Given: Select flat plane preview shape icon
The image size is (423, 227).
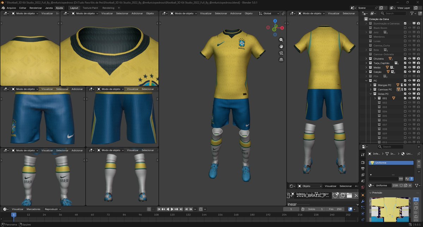Looking at the screenshot, I should (416, 199).
